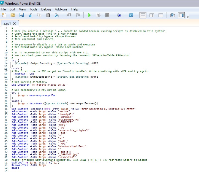Click the Get-Item cmdlet on line 29
Screen dimensions: 199x172
click(36, 103)
